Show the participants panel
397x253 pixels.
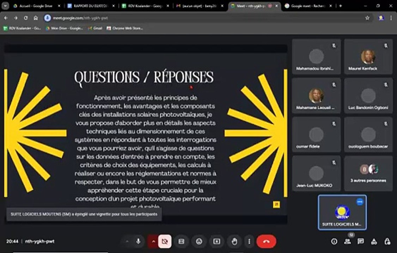(347, 241)
